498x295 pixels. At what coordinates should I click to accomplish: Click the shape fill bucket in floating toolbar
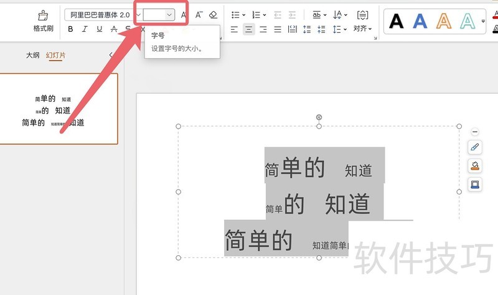click(475, 166)
